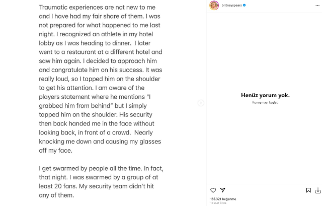
Task: Go to the next slide with the chevron arrow
Action: (201, 103)
